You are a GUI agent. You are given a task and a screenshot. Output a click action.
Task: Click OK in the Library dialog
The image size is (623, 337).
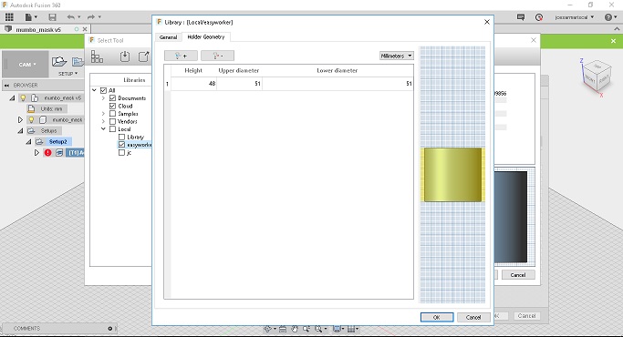click(x=437, y=317)
